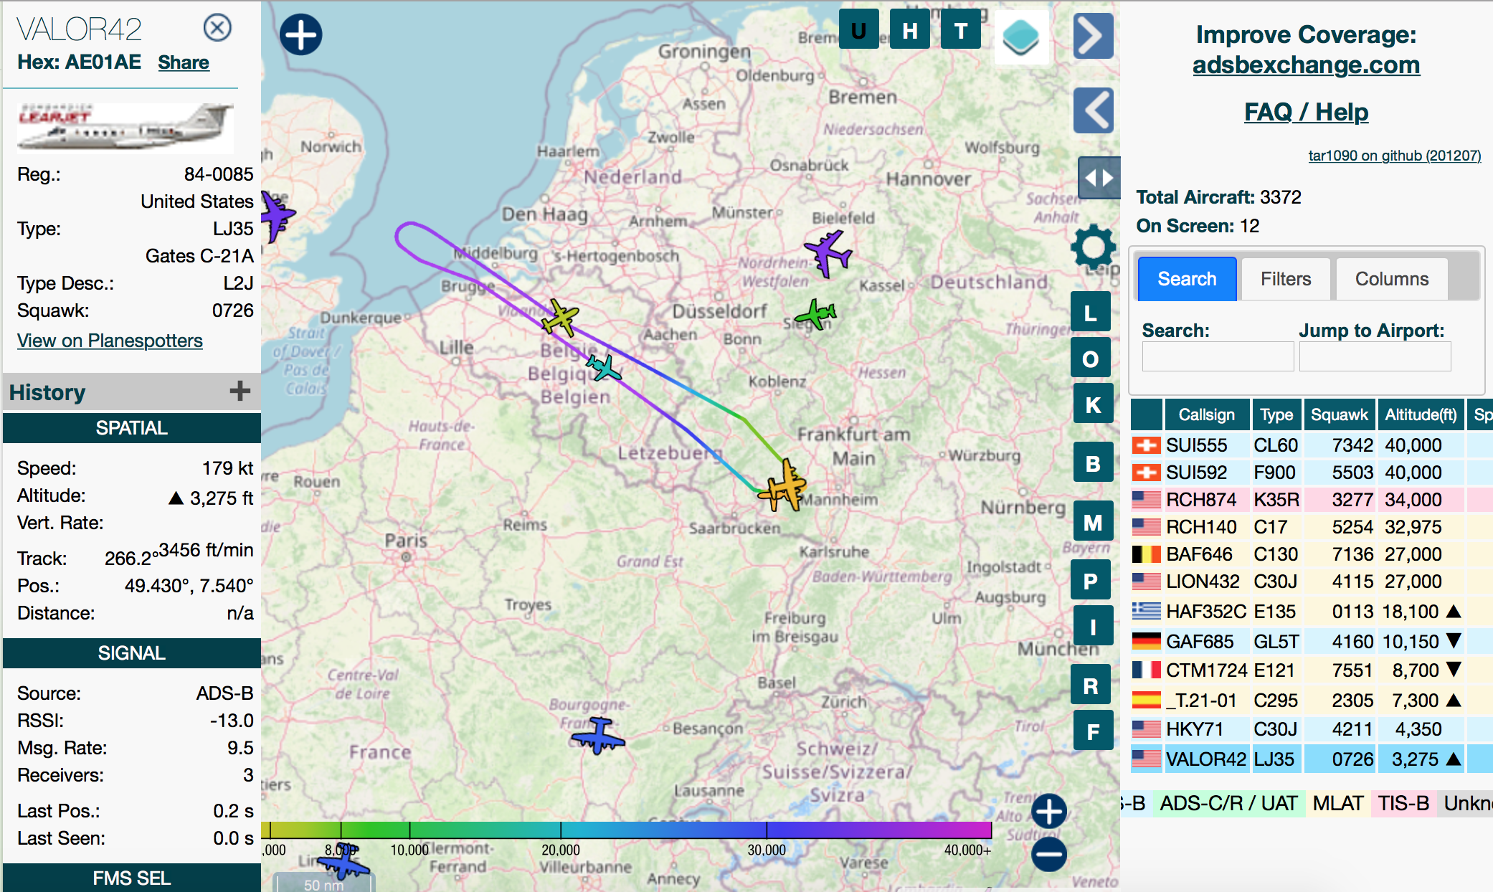
Task: Select the HAF352C aircraft row
Action: (1312, 612)
